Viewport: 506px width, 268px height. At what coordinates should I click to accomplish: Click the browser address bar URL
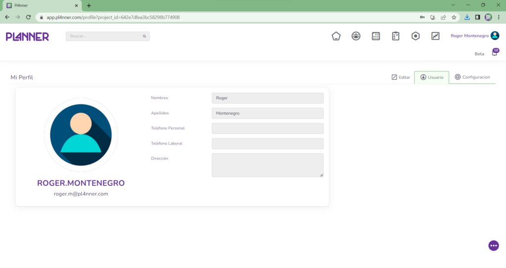pyautogui.click(x=113, y=17)
